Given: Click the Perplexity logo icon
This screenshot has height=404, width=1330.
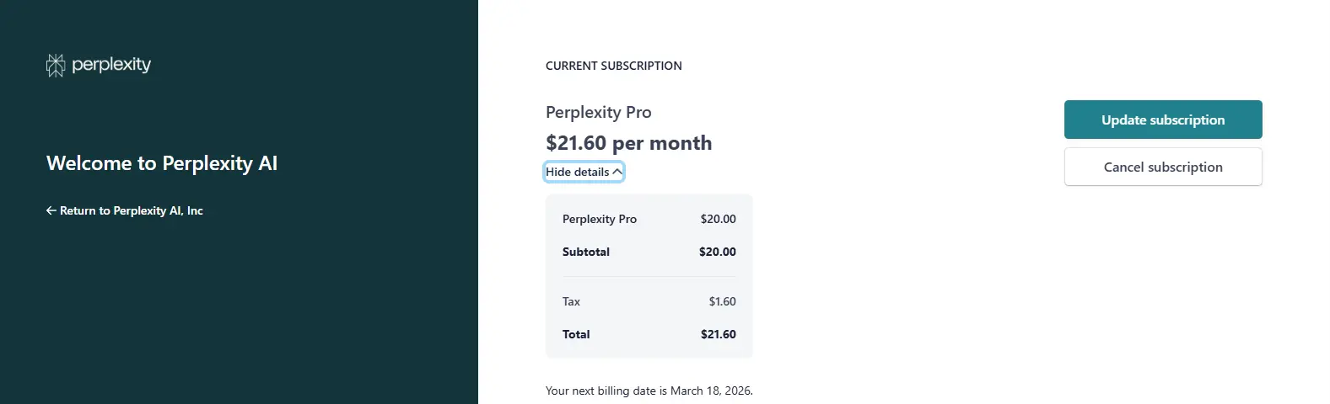Looking at the screenshot, I should point(56,65).
